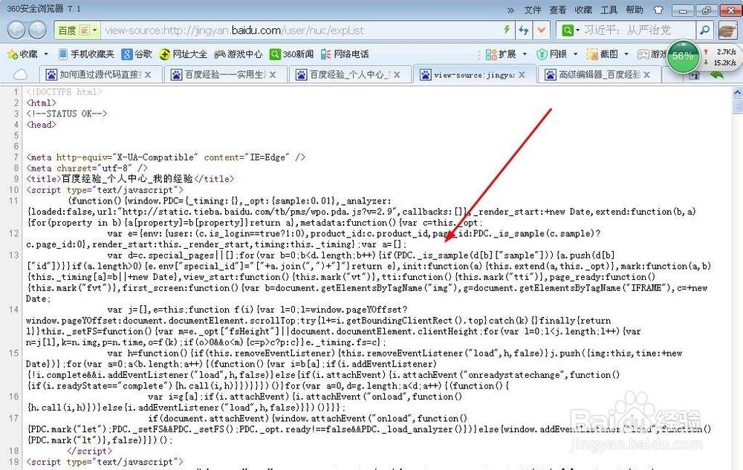
Task: Click the search box with 习近平 text
Action: click(637, 30)
